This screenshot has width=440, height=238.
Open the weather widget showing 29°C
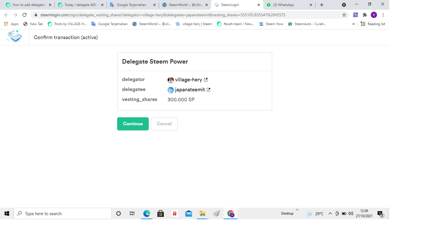(x=315, y=213)
